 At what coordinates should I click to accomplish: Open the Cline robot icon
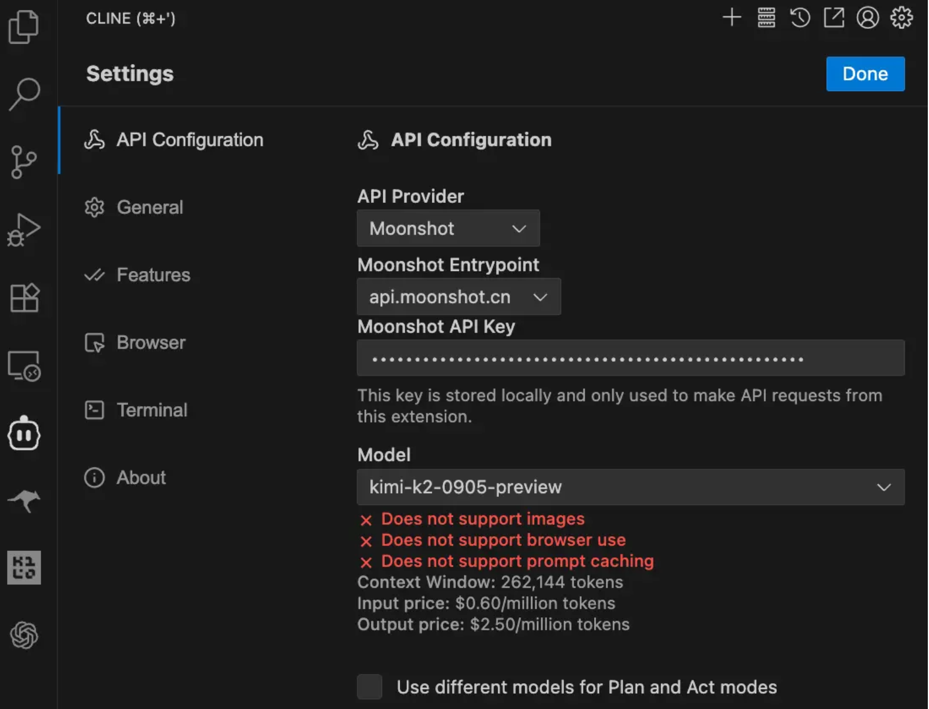[x=24, y=434]
